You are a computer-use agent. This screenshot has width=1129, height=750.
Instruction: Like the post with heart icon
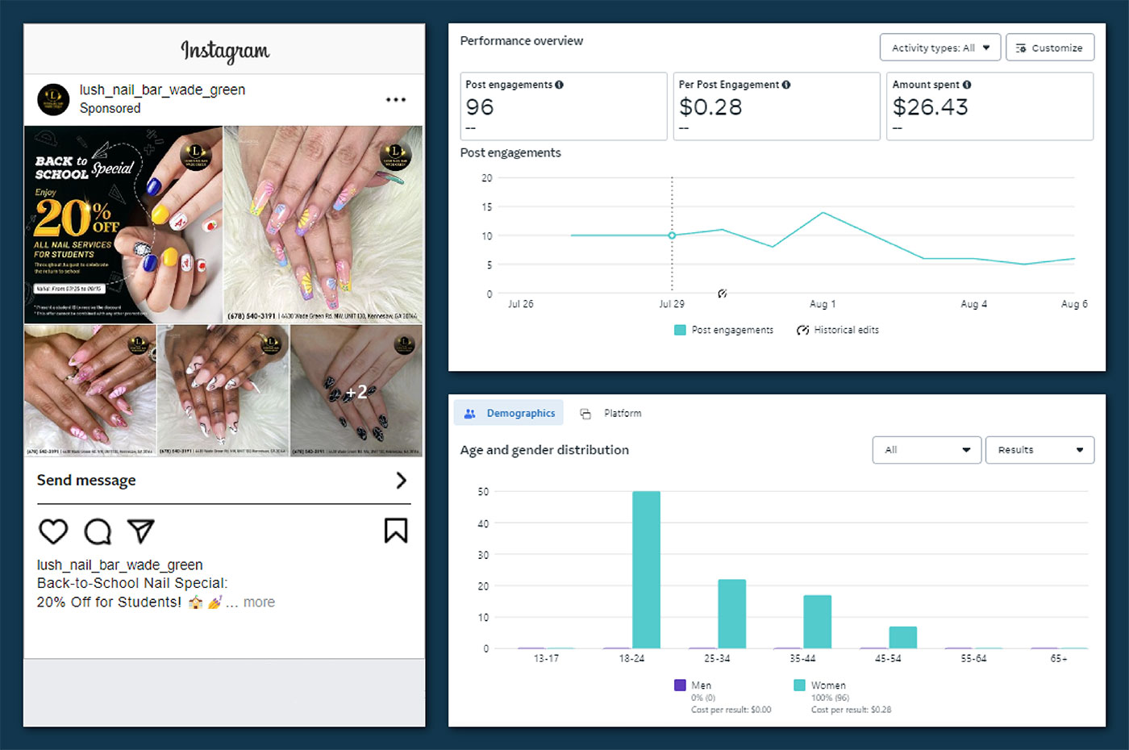pyautogui.click(x=53, y=531)
